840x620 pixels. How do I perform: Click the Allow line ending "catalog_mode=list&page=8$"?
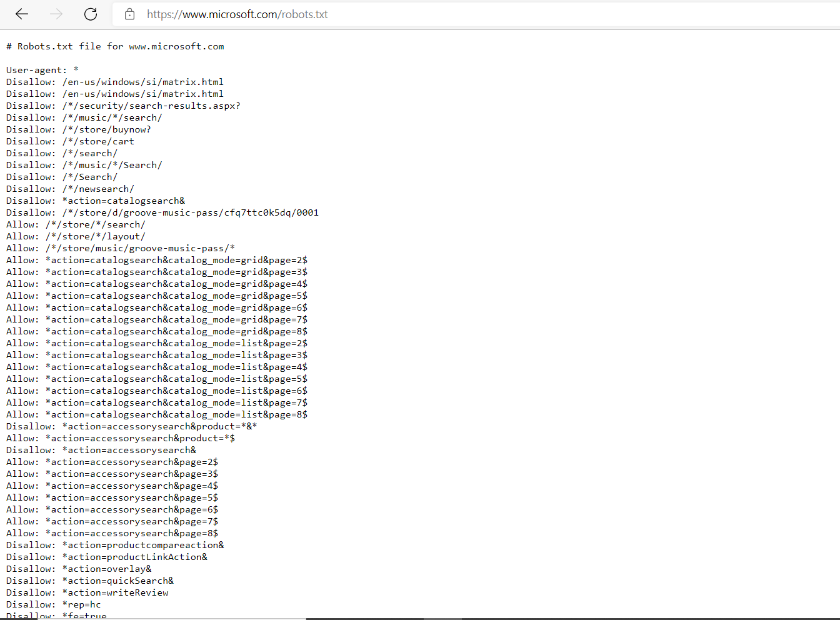coord(157,414)
